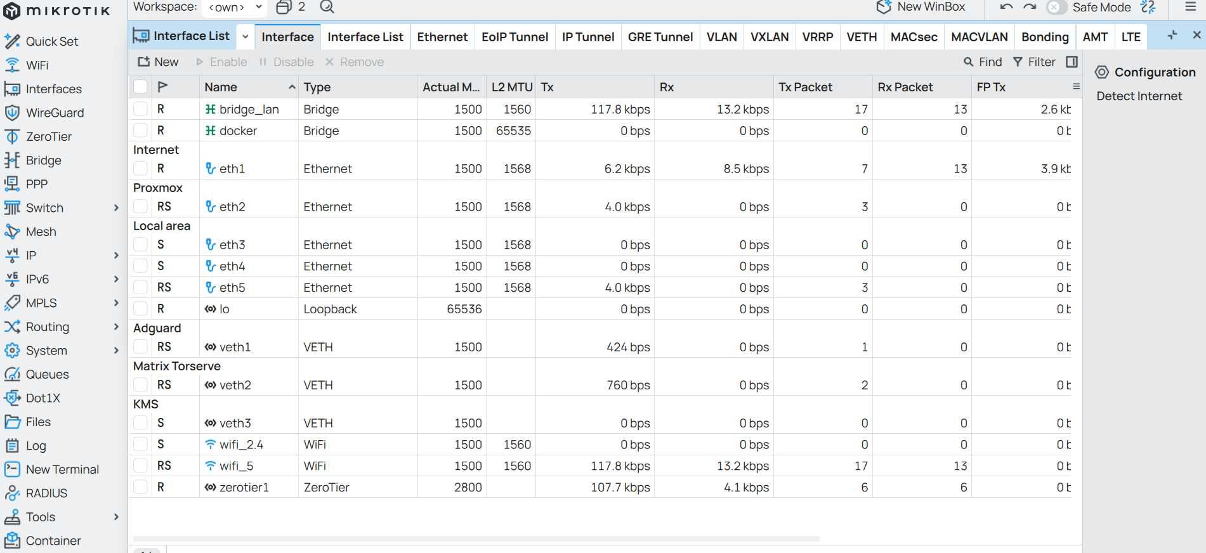Select the eth1 row checkbox

(141, 169)
